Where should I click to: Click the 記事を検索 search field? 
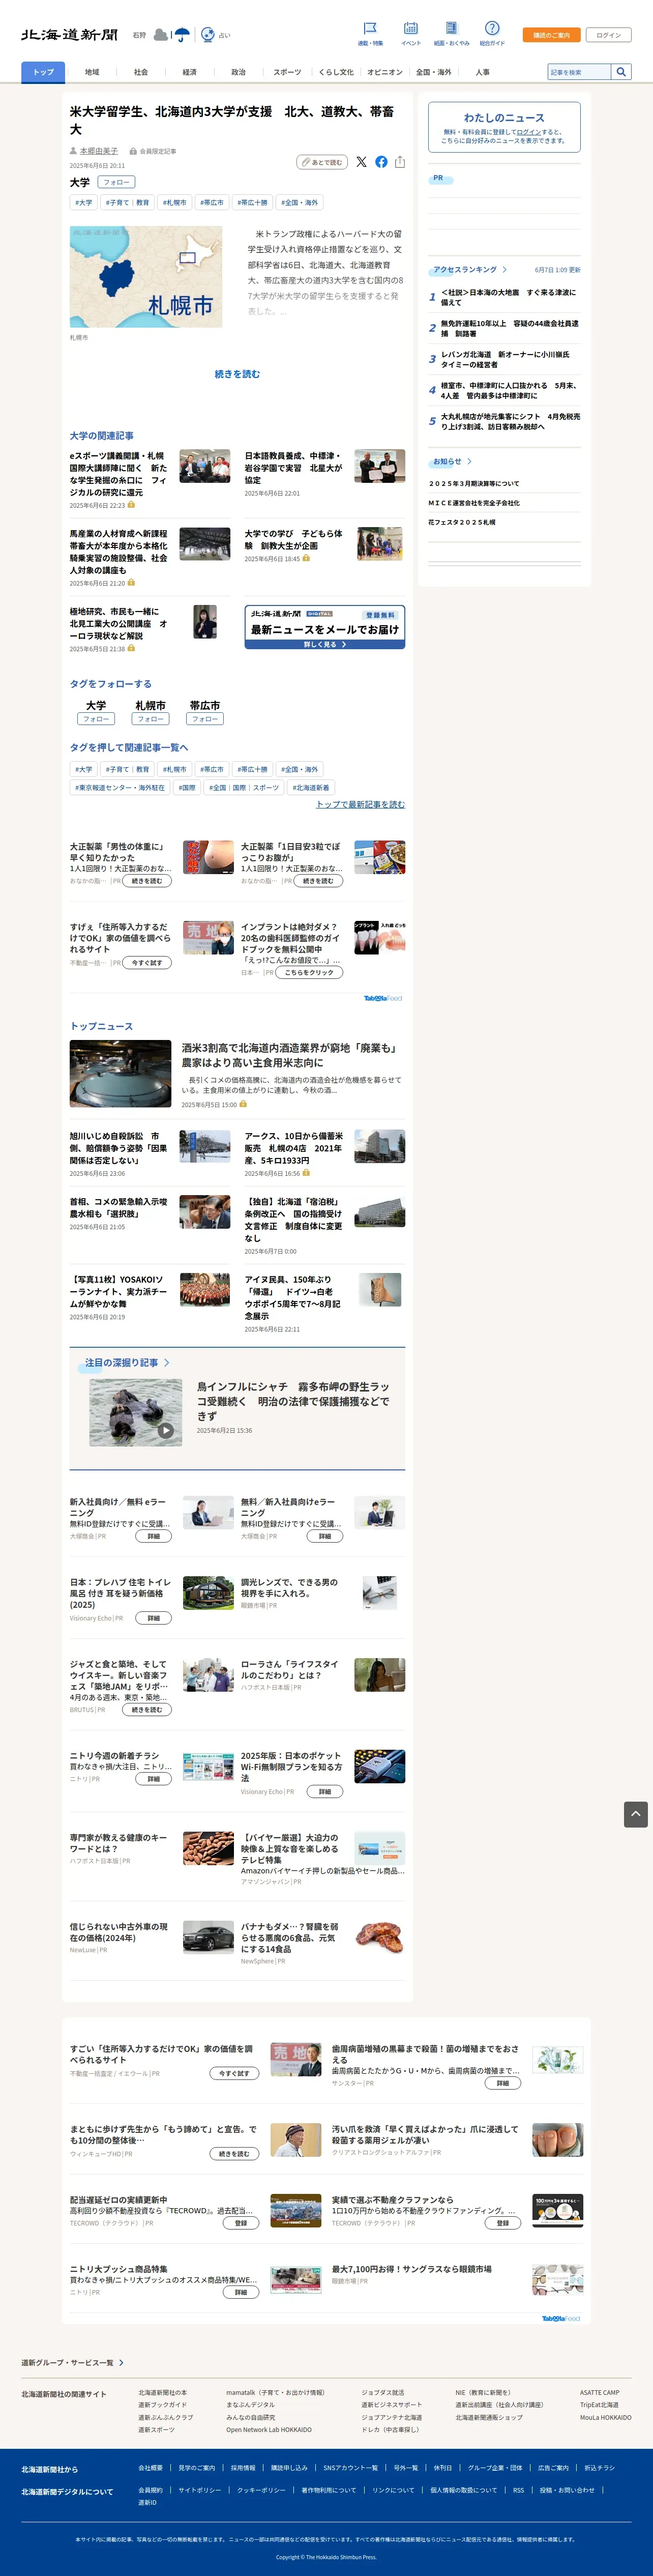pos(579,72)
